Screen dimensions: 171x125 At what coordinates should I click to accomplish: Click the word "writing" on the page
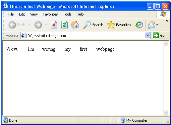click(x=49, y=49)
